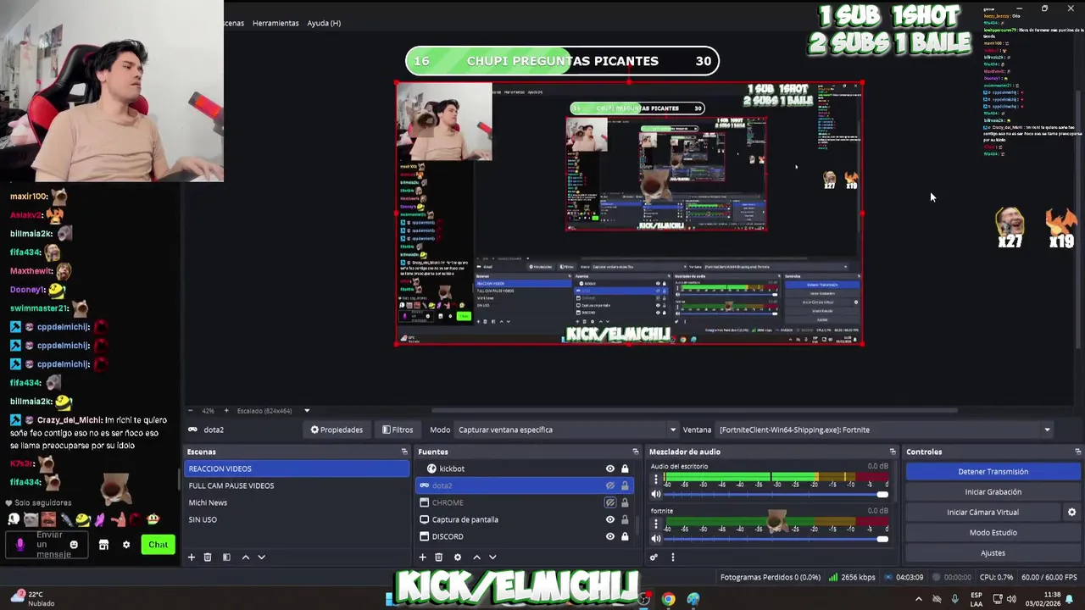The width and height of the screenshot is (1085, 610).
Task: Open scene filters icon in Escenas toolbar
Action: coord(226,557)
